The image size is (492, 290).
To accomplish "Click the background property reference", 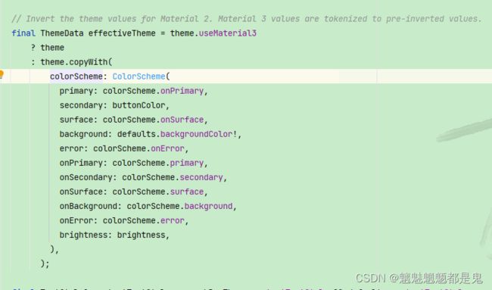I will [x=208, y=206].
